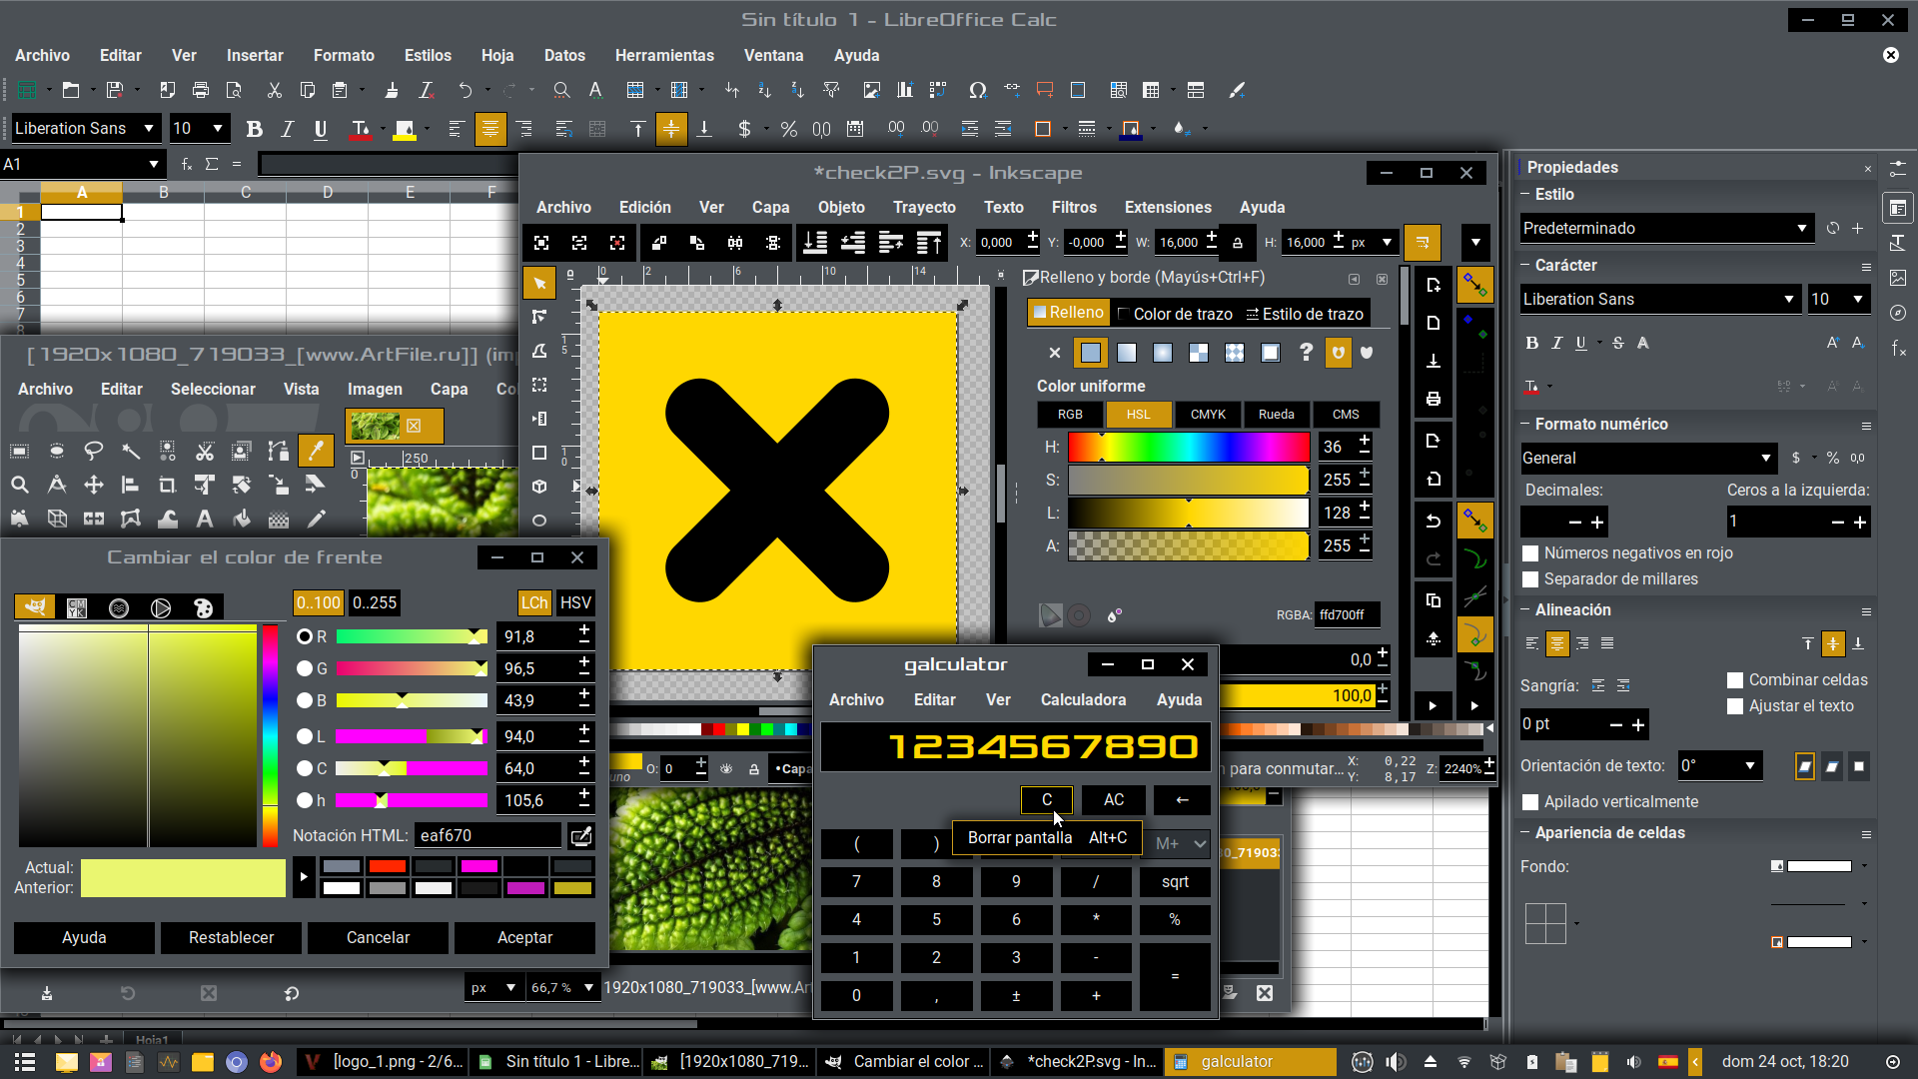This screenshot has height=1079, width=1918.
Task: Open the applications menu in taskbar
Action: coord(25,1062)
